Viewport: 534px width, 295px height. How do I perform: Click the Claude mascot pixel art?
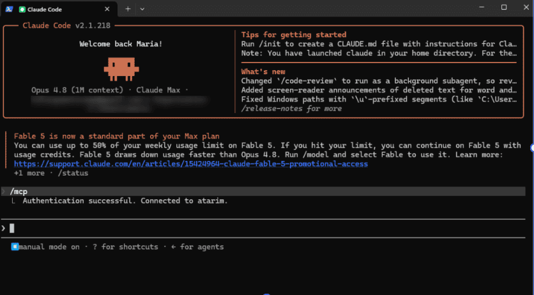click(x=121, y=69)
